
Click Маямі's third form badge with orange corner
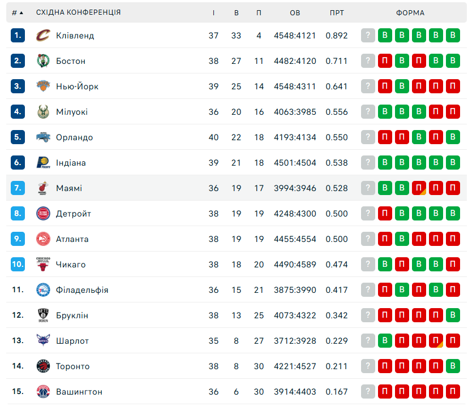pos(419,188)
